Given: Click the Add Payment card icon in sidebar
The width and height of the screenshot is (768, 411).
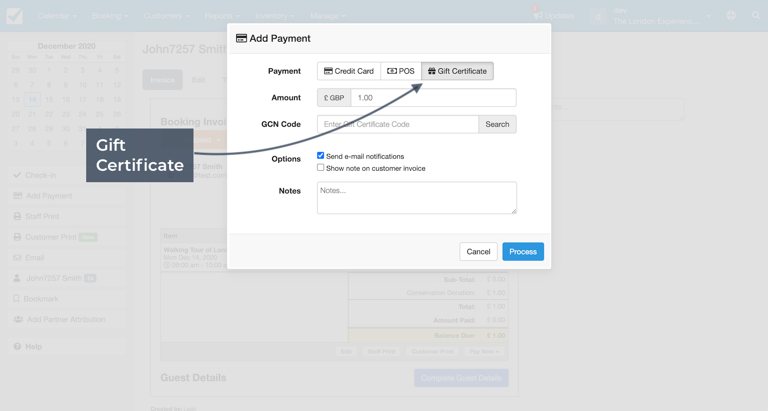Looking at the screenshot, I should tap(17, 196).
